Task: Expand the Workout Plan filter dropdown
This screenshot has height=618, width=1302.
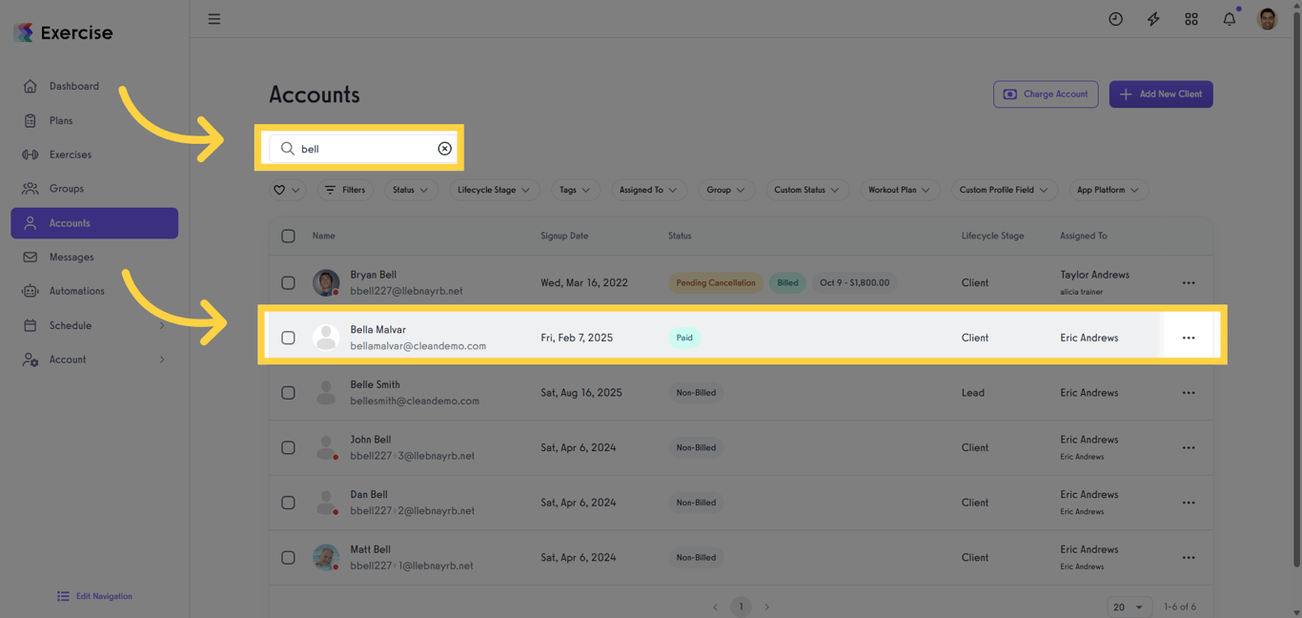Action: [900, 190]
